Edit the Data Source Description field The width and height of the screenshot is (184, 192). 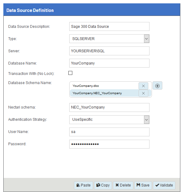pos(109,27)
